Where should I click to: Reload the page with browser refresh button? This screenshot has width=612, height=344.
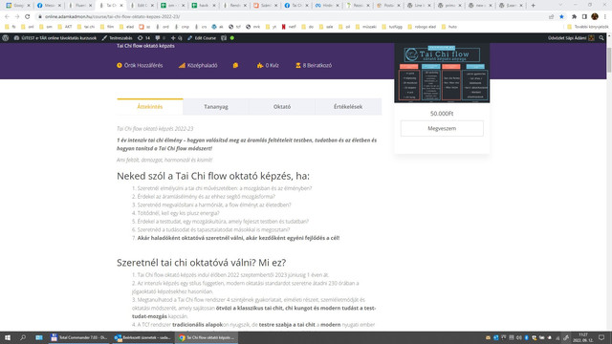click(28, 16)
